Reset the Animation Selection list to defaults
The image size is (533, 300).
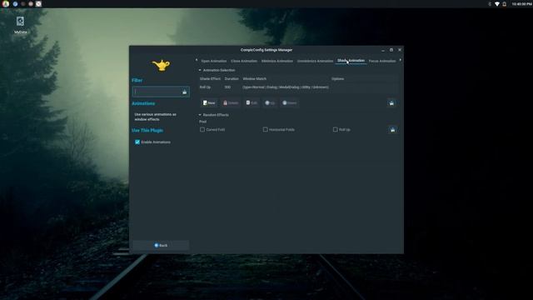click(391, 102)
